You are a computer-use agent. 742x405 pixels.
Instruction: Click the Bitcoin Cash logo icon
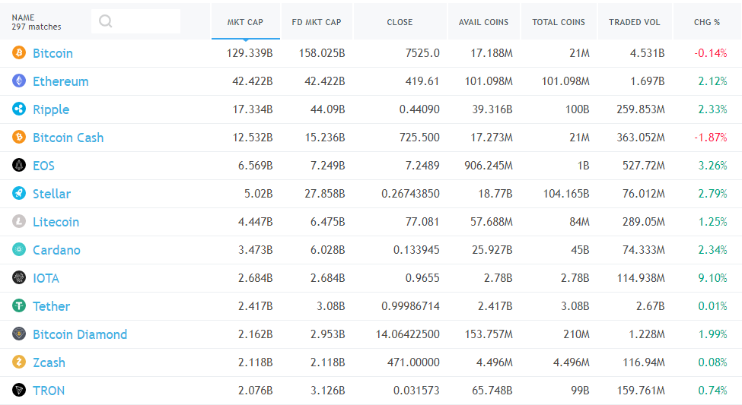pyautogui.click(x=19, y=137)
